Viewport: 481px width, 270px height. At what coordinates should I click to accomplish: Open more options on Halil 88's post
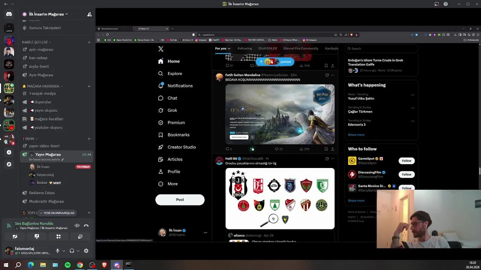tap(333, 159)
